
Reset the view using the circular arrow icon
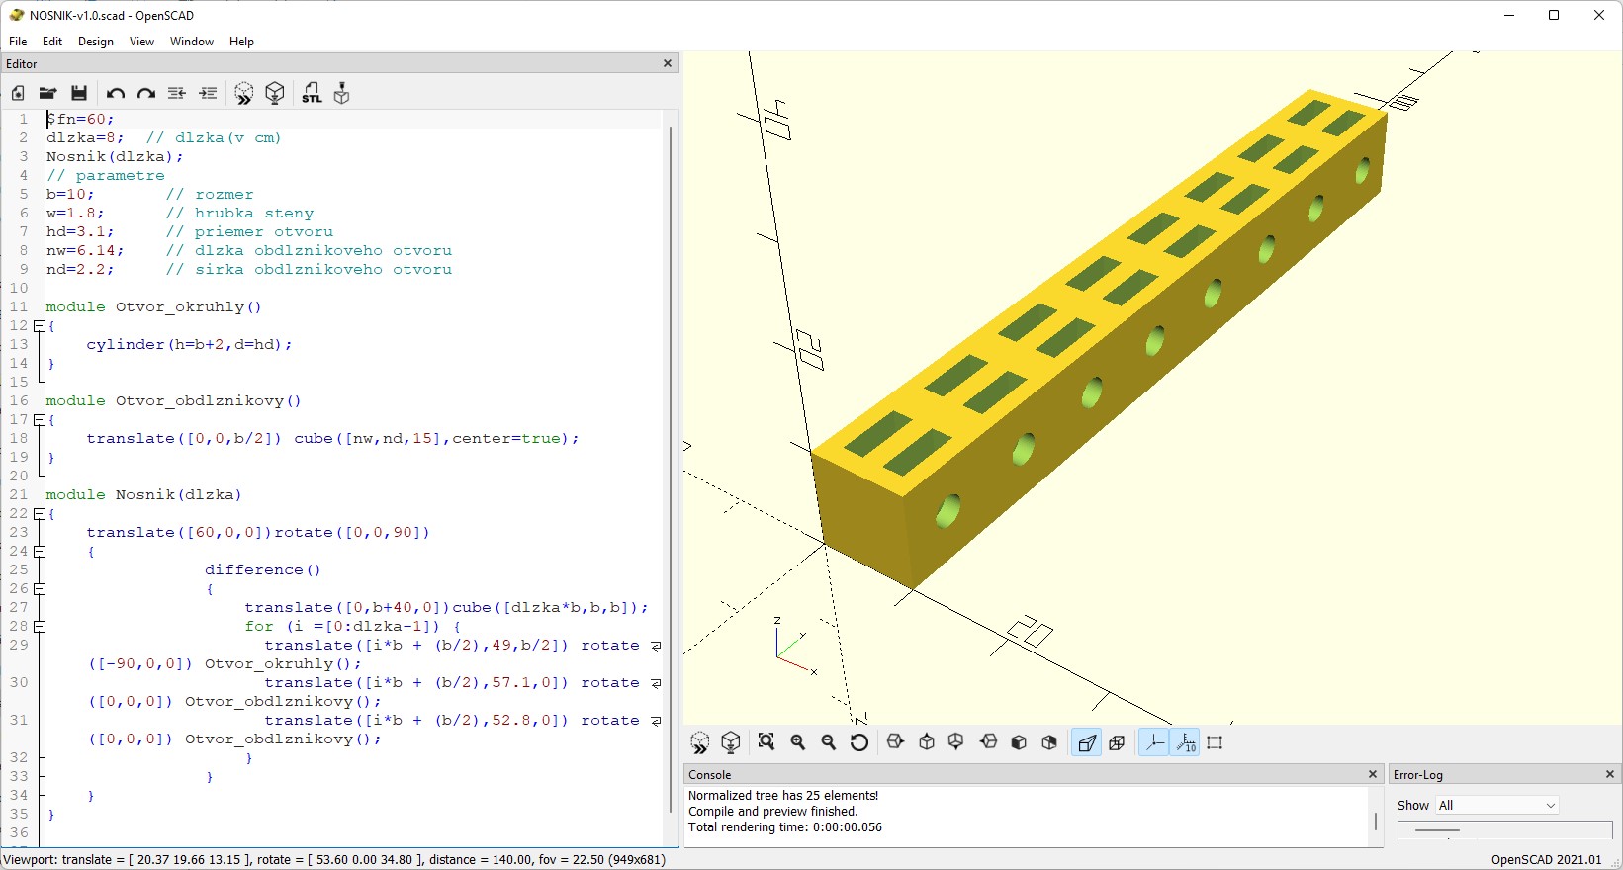(859, 742)
